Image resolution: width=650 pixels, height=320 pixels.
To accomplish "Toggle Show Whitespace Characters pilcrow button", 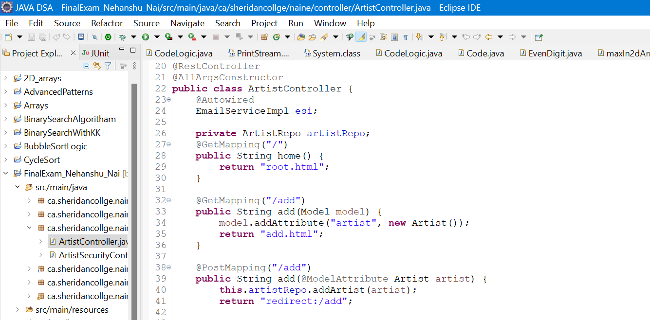I will tap(405, 37).
